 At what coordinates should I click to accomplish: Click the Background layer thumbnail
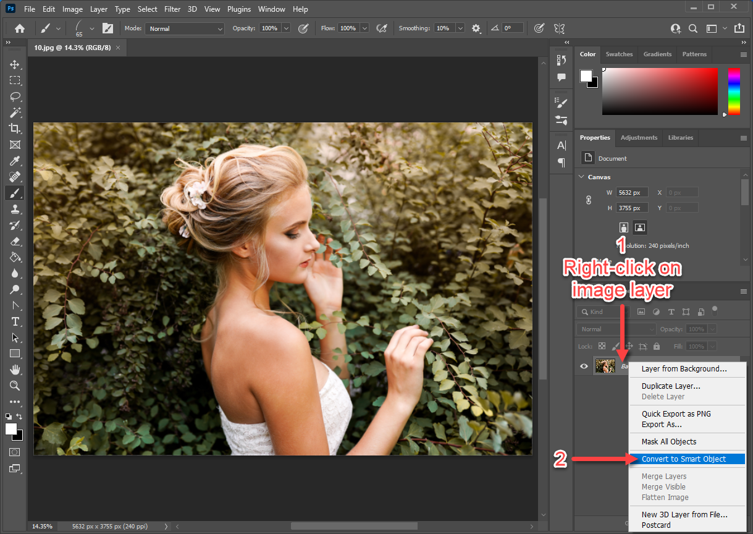pyautogui.click(x=605, y=365)
